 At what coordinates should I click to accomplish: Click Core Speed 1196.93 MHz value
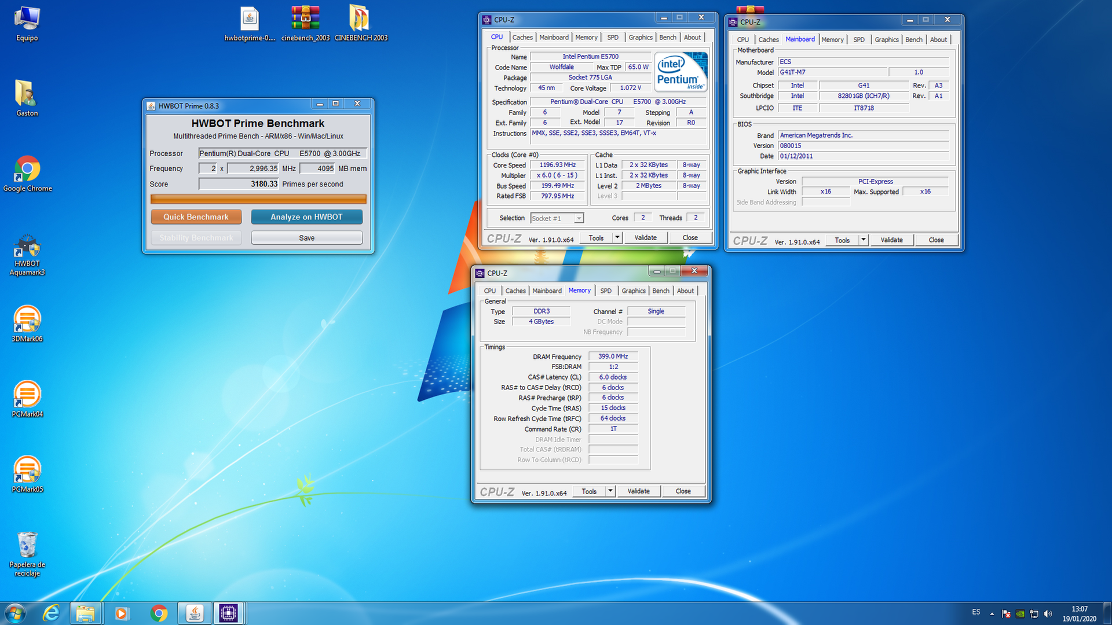click(x=557, y=165)
